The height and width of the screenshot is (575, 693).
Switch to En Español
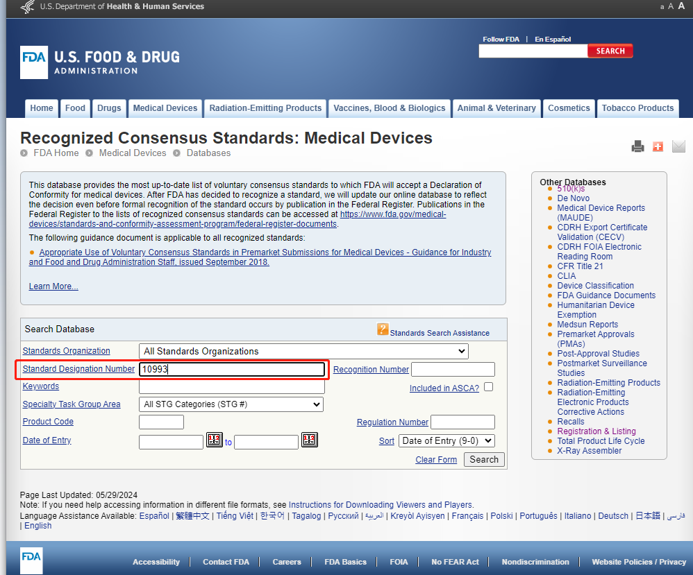point(553,40)
